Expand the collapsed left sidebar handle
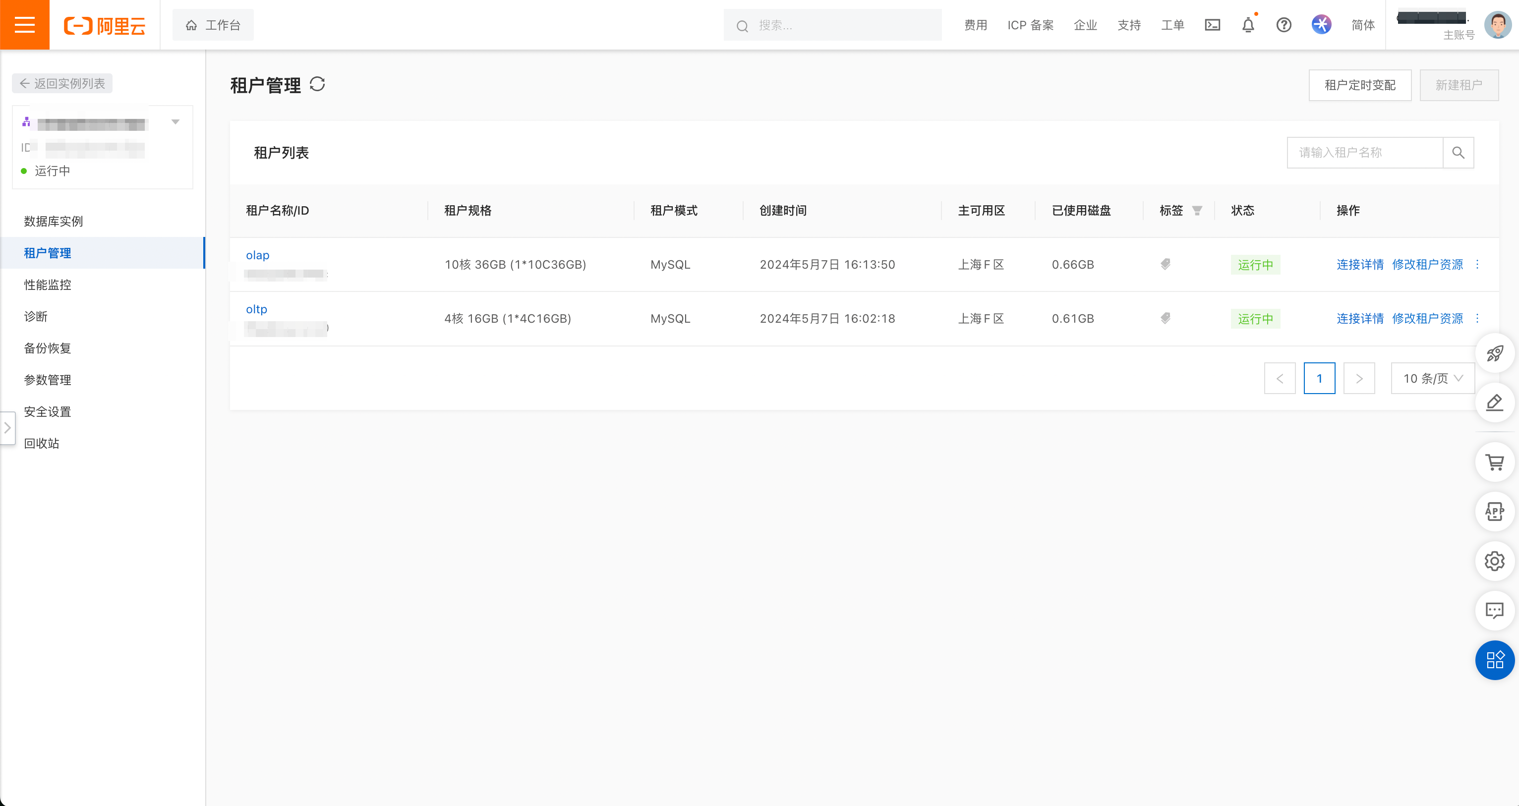Screen dimensions: 1519x806 pos(7,427)
